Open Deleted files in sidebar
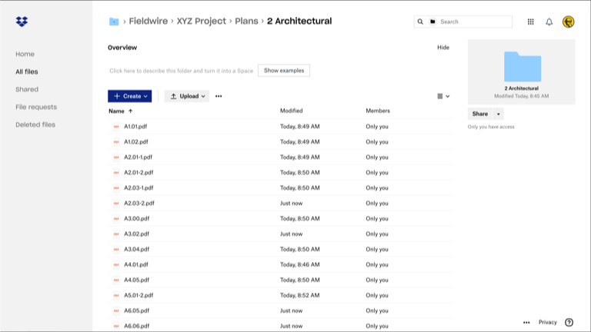 (x=35, y=124)
